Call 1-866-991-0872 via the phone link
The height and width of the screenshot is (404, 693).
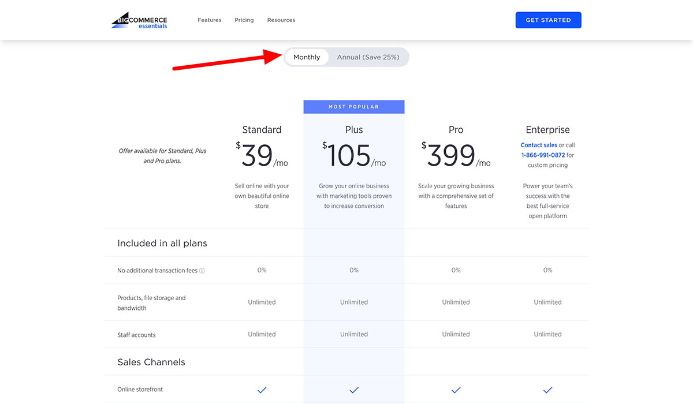(x=543, y=155)
